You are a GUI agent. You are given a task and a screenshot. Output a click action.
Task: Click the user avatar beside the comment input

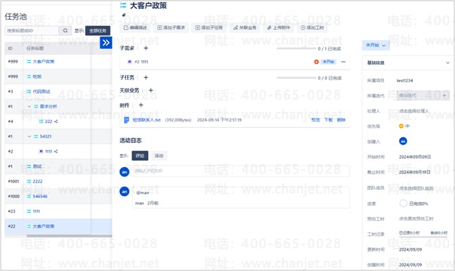tap(125, 172)
